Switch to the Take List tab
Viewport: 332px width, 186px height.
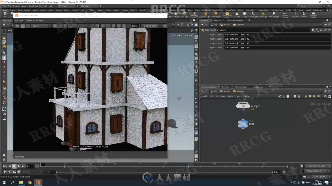[x=217, y=20]
